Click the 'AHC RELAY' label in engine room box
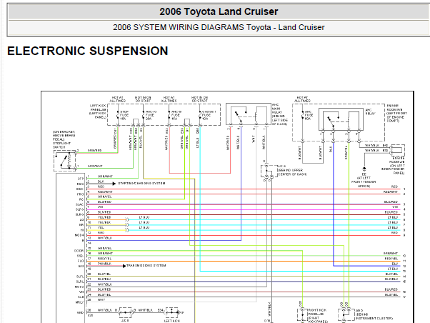 [x=370, y=111]
